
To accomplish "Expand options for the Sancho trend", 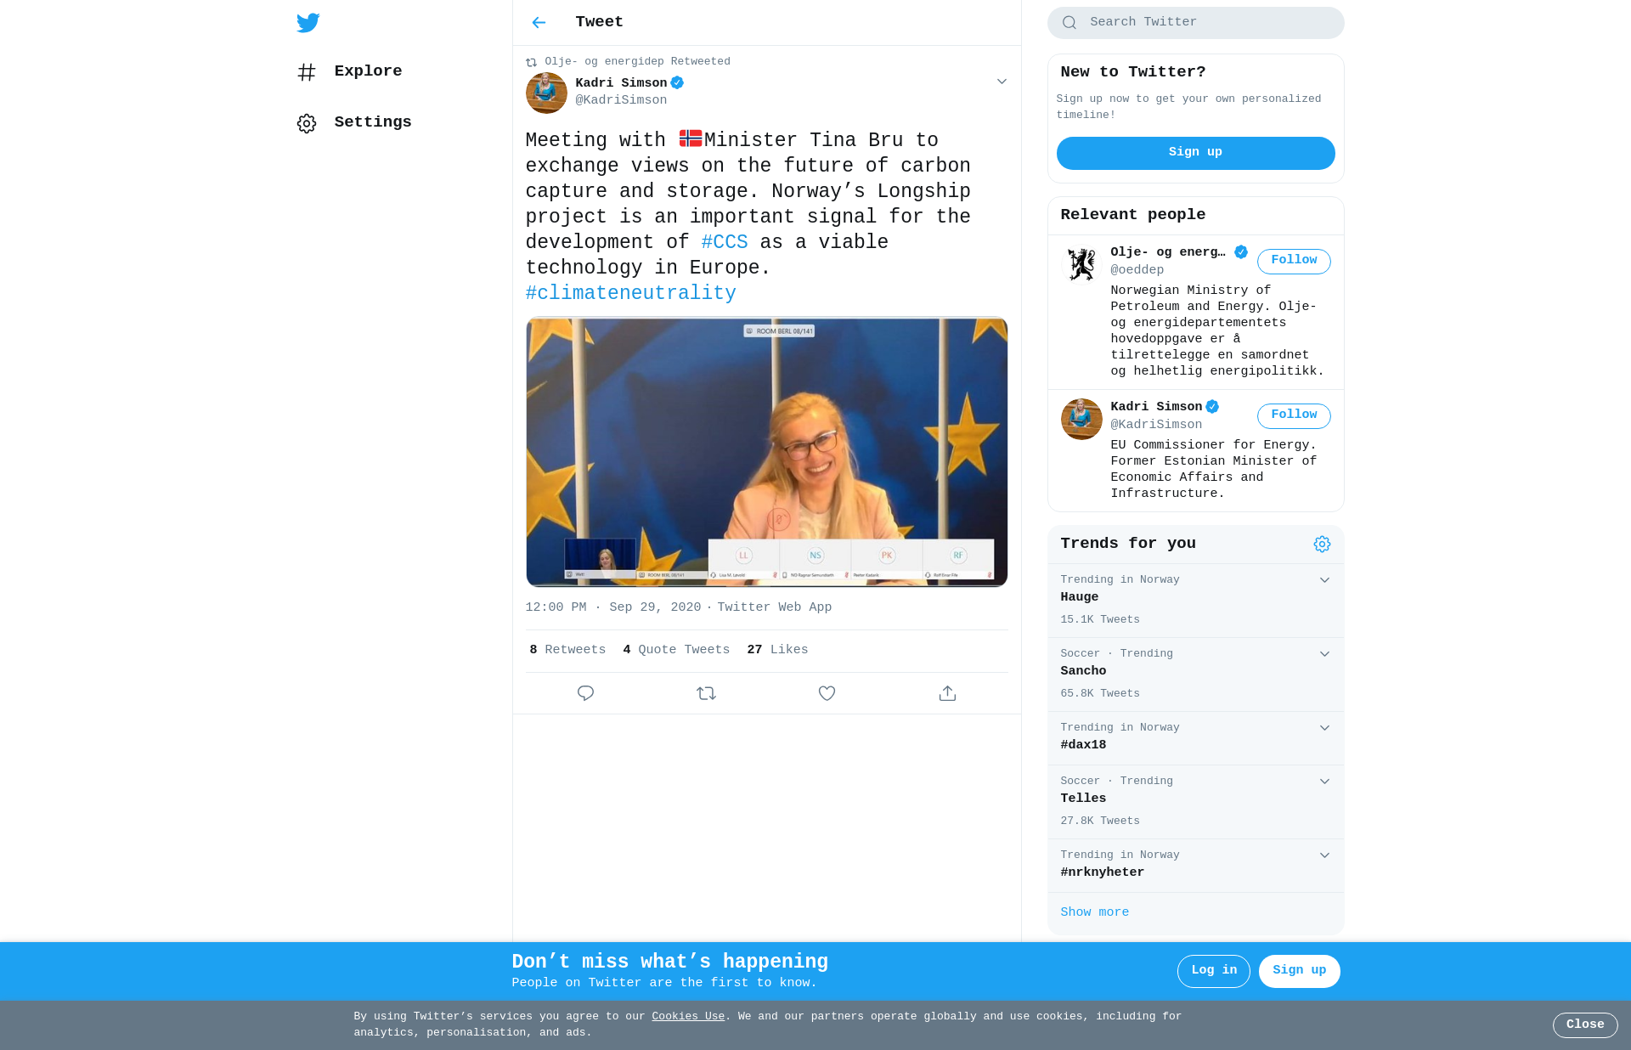I will click(1324, 654).
